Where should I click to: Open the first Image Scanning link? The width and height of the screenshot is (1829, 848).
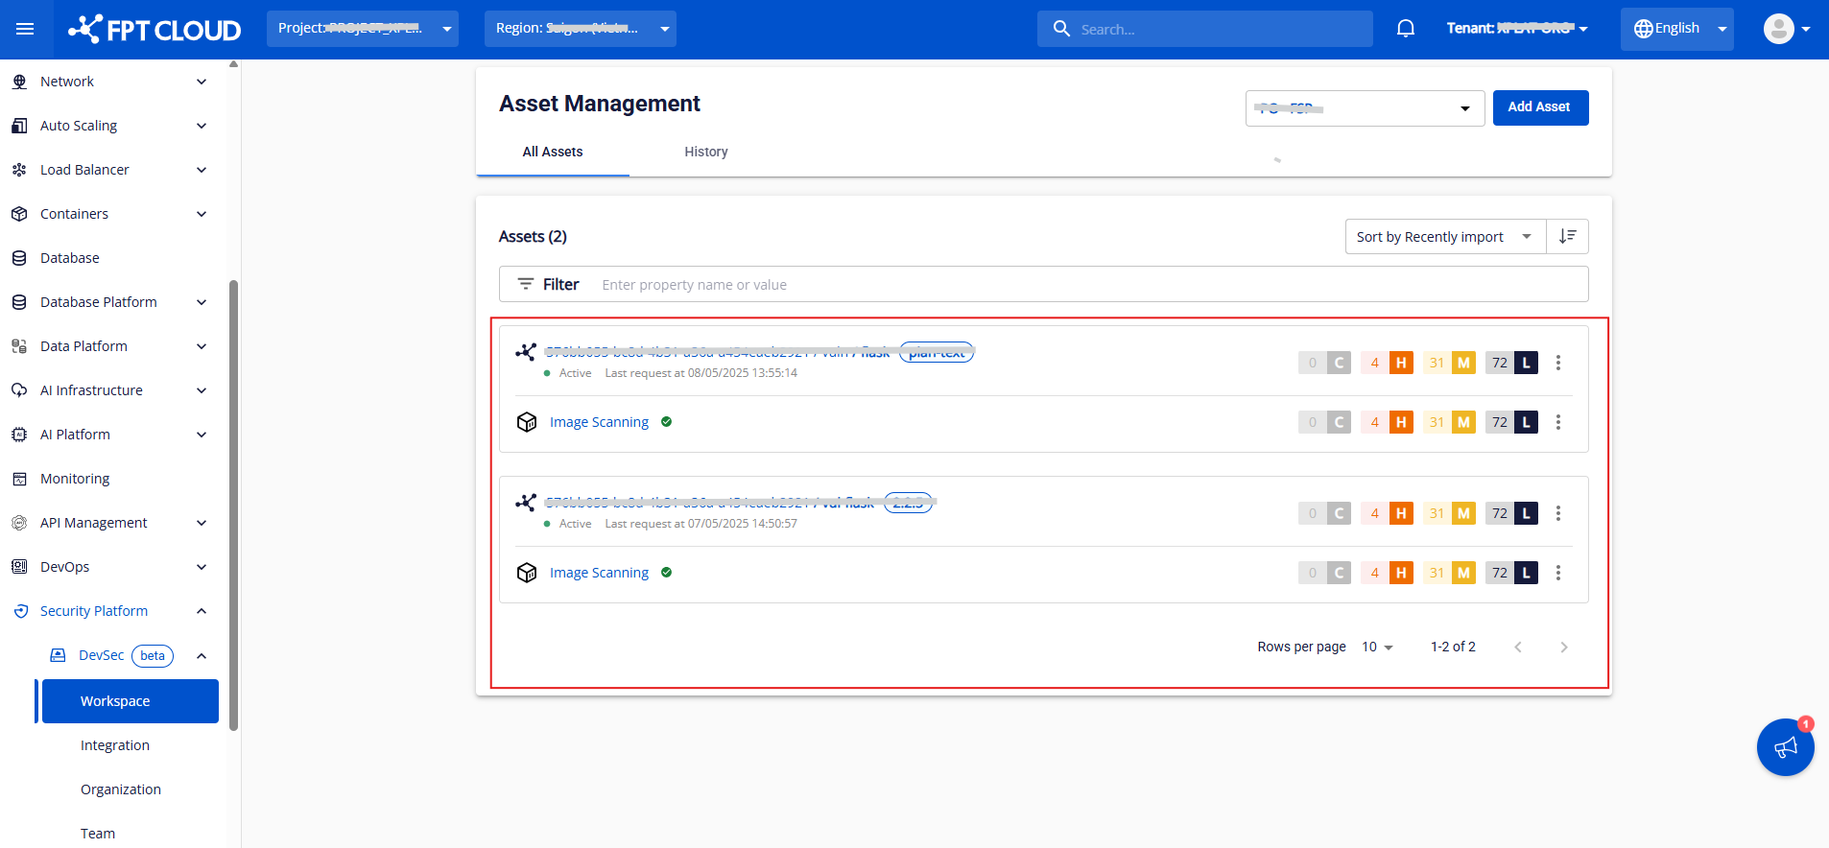pyautogui.click(x=599, y=422)
